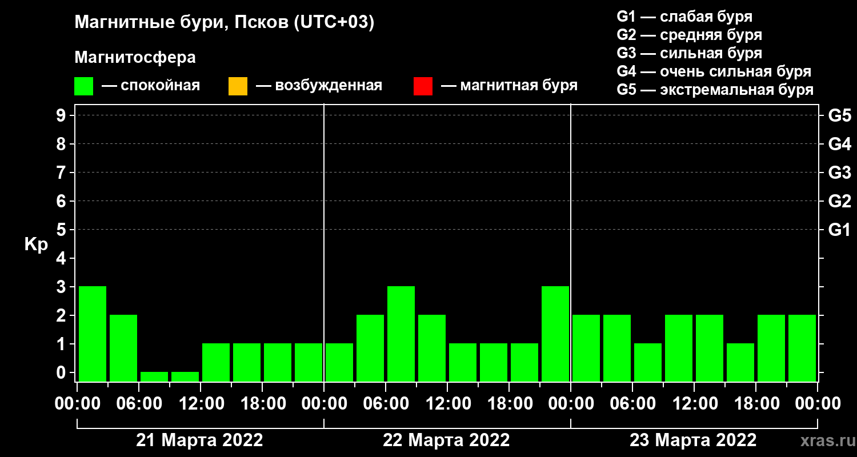
Task: Click the red 'магнитная буря' legend swatch
Action: coord(423,86)
